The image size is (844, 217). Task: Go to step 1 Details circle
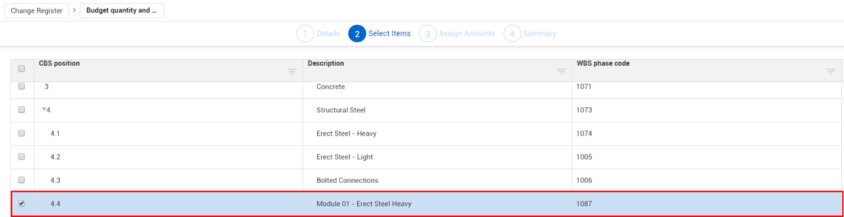[305, 34]
